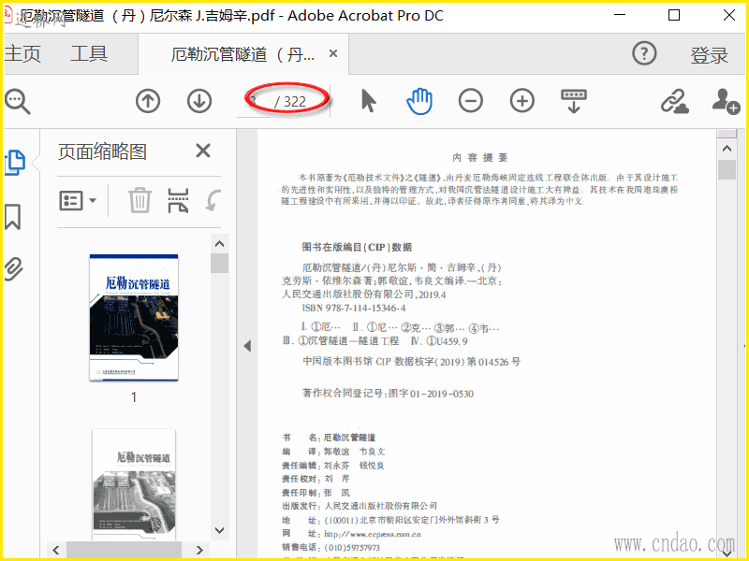Click the thumbnail panel vertical scrollbar thumb
Image resolution: width=749 pixels, height=561 pixels.
[x=219, y=264]
